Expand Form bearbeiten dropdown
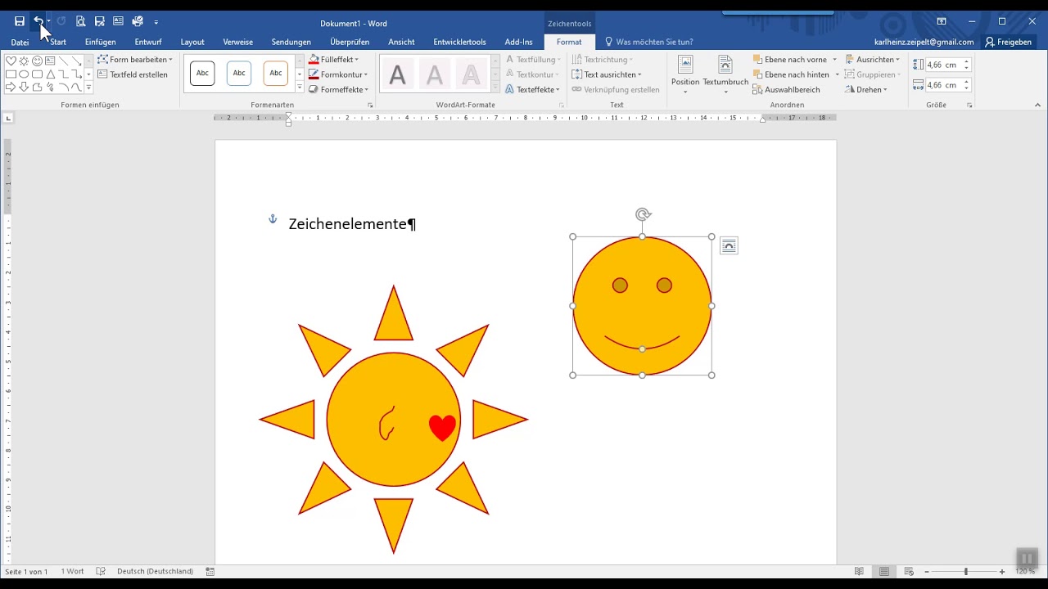The height and width of the screenshot is (589, 1048). tap(135, 60)
